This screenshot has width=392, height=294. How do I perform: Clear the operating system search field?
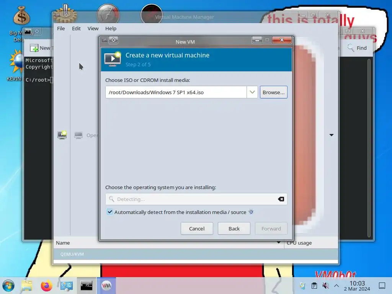pyautogui.click(x=281, y=199)
